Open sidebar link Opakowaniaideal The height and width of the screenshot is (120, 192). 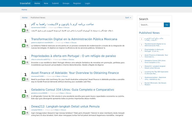(155, 78)
